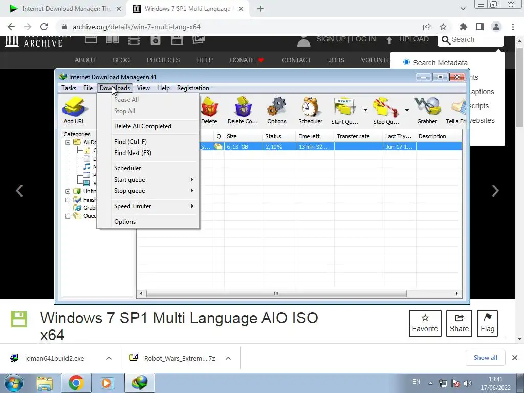524x393 pixels.
Task: Toggle Chrome side panel icon
Action: point(480,27)
